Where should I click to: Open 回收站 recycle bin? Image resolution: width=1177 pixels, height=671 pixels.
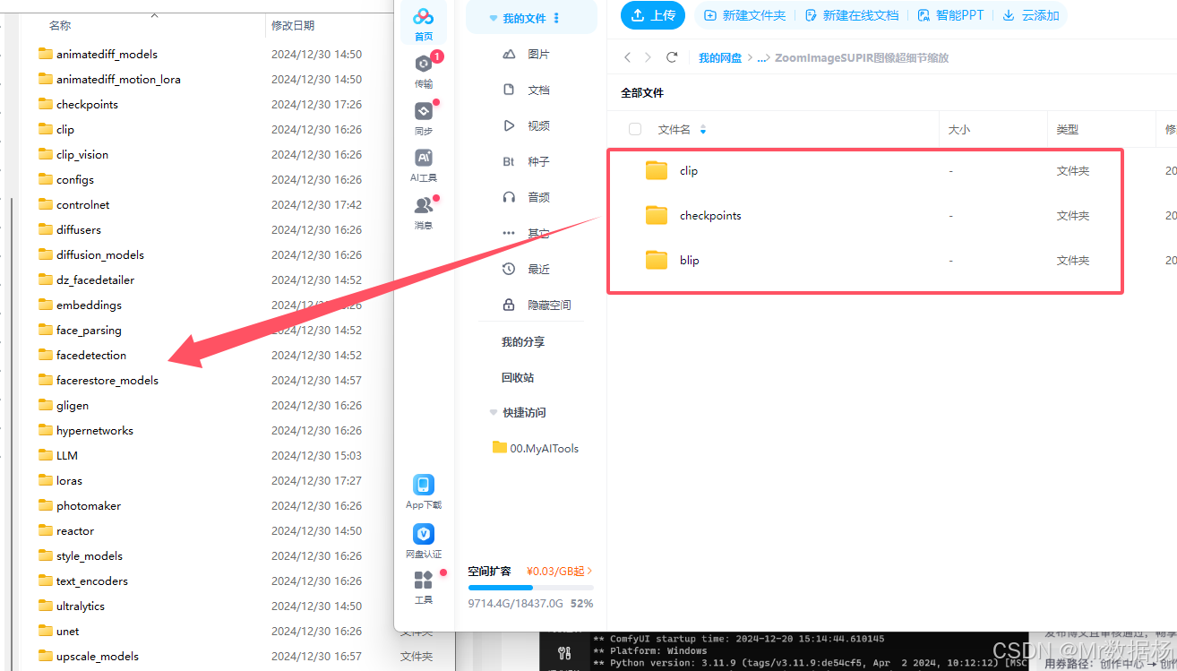518,378
